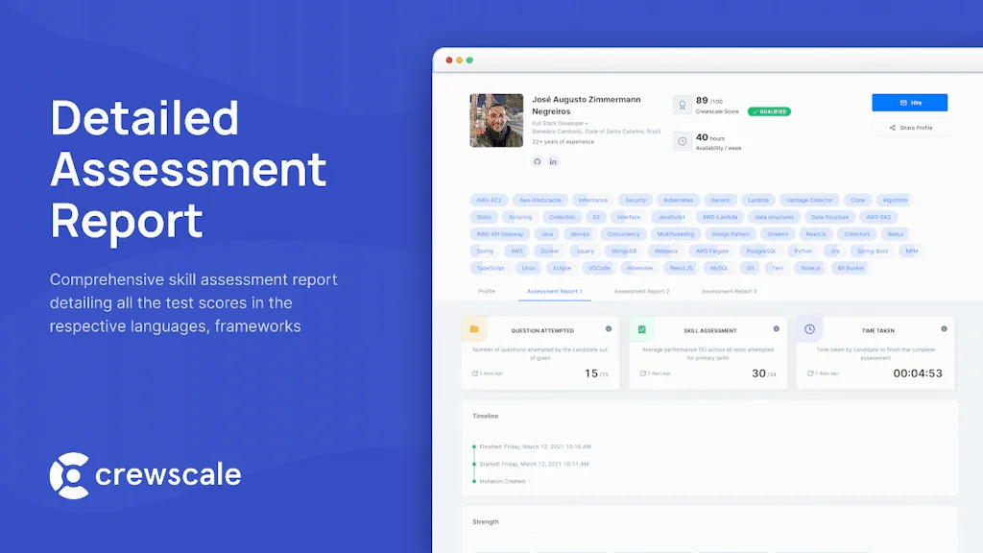The width and height of the screenshot is (983, 553).
Task: Click the 00:04:53 time taken value
Action: point(918,373)
